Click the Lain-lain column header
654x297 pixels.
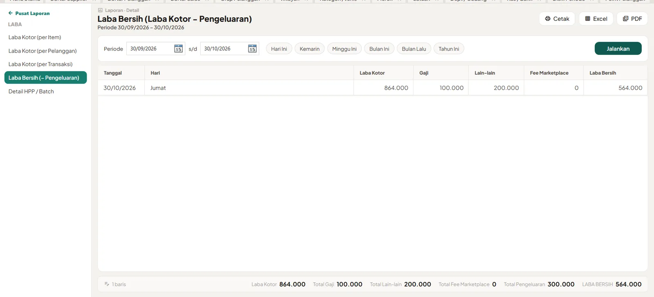(x=496, y=73)
